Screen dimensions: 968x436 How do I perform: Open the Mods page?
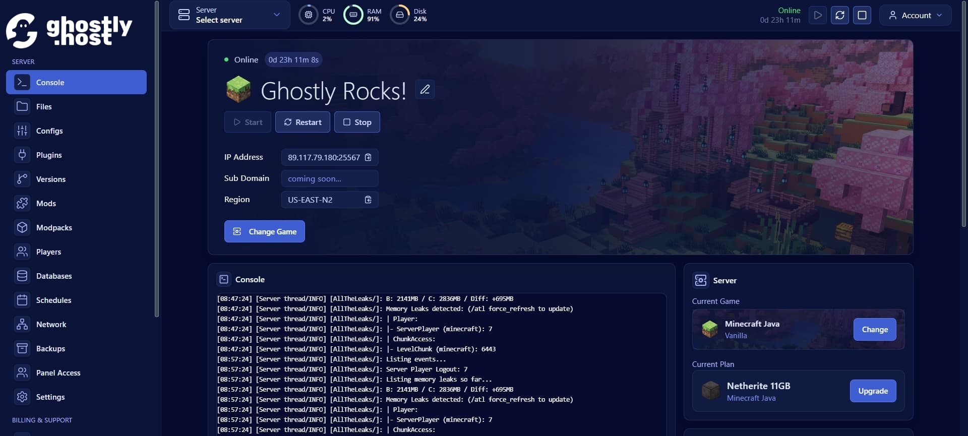[76, 203]
